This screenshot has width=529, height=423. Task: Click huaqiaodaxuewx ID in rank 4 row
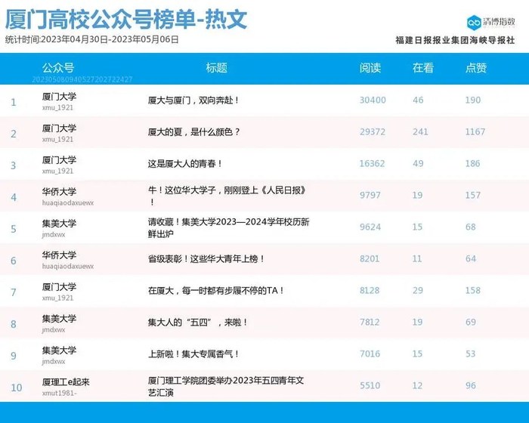68,203
